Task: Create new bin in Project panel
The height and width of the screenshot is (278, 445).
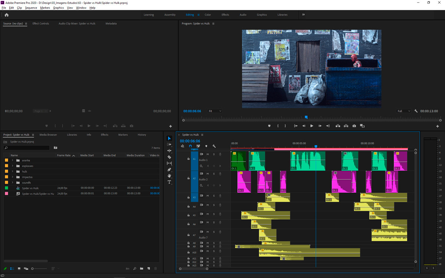Action: point(141,269)
